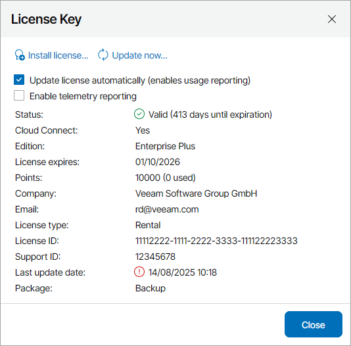Click the Update now refresh icon
Viewport: 351px width, 346px height.
[103, 55]
